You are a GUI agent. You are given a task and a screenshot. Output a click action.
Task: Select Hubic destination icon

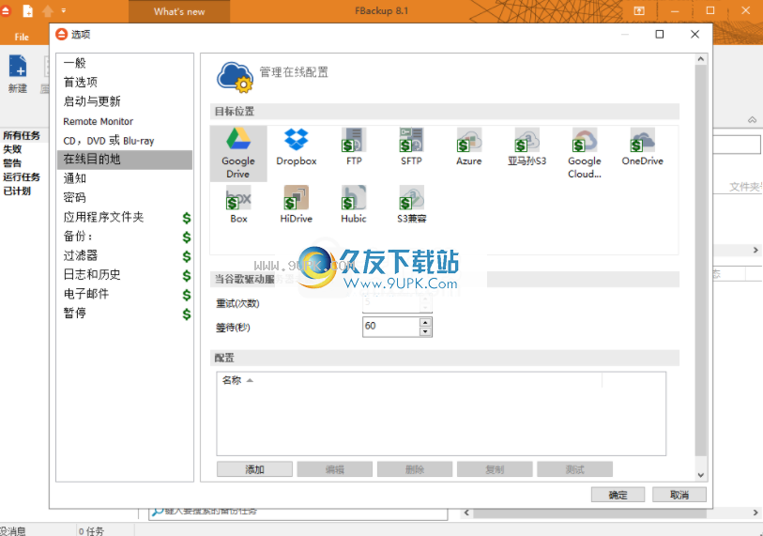tap(354, 205)
